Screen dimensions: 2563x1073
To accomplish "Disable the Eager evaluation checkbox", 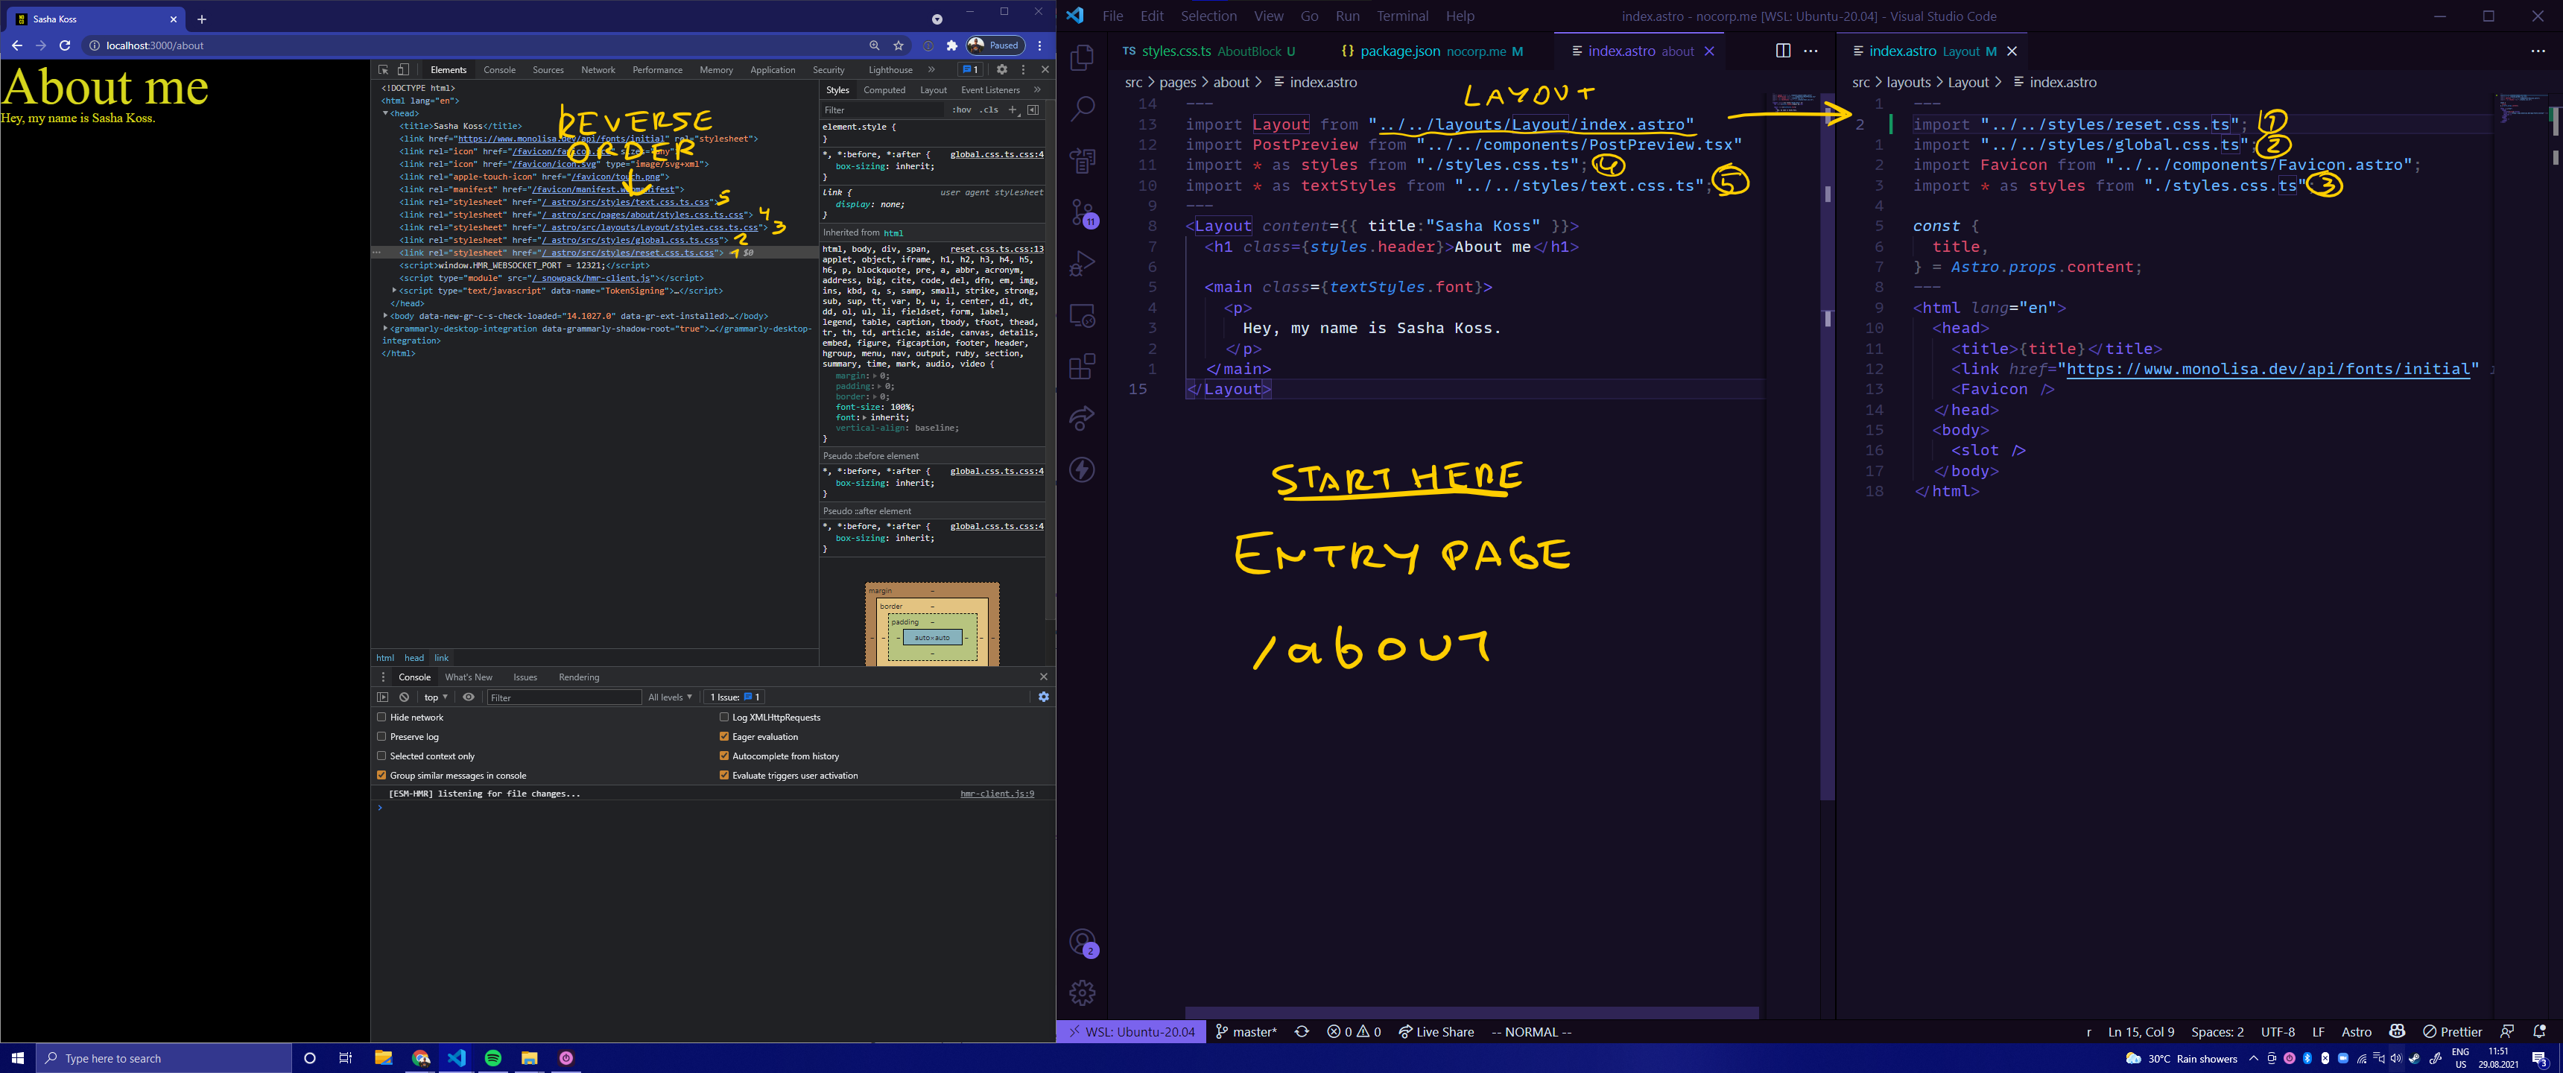I will point(726,736).
